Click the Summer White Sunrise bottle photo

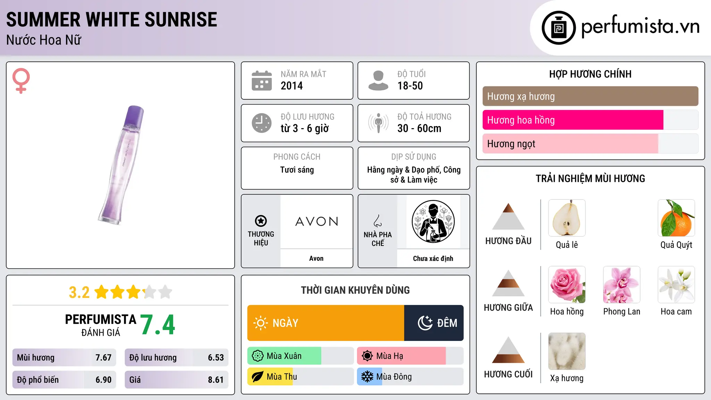pos(121,165)
